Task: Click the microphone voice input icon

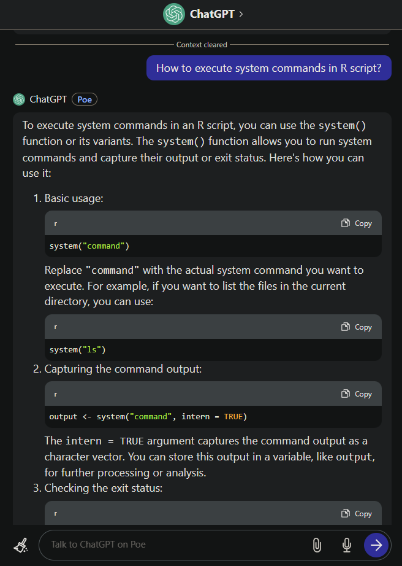Action: click(x=347, y=545)
